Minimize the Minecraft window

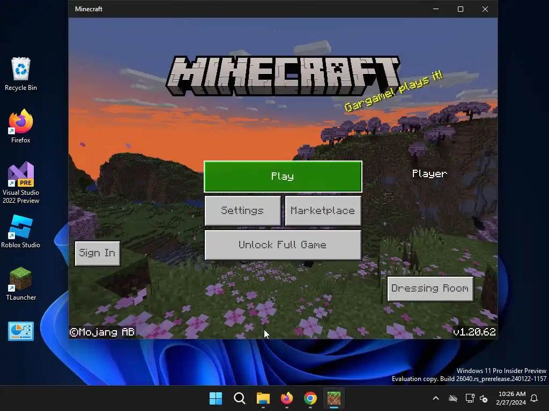point(436,9)
